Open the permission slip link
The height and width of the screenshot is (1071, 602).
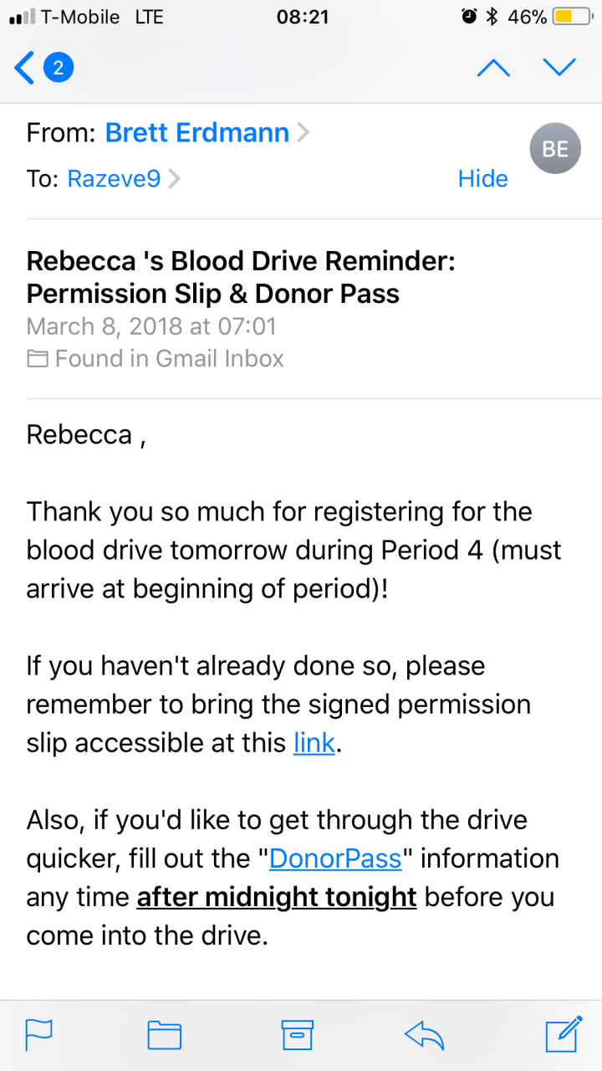(314, 742)
